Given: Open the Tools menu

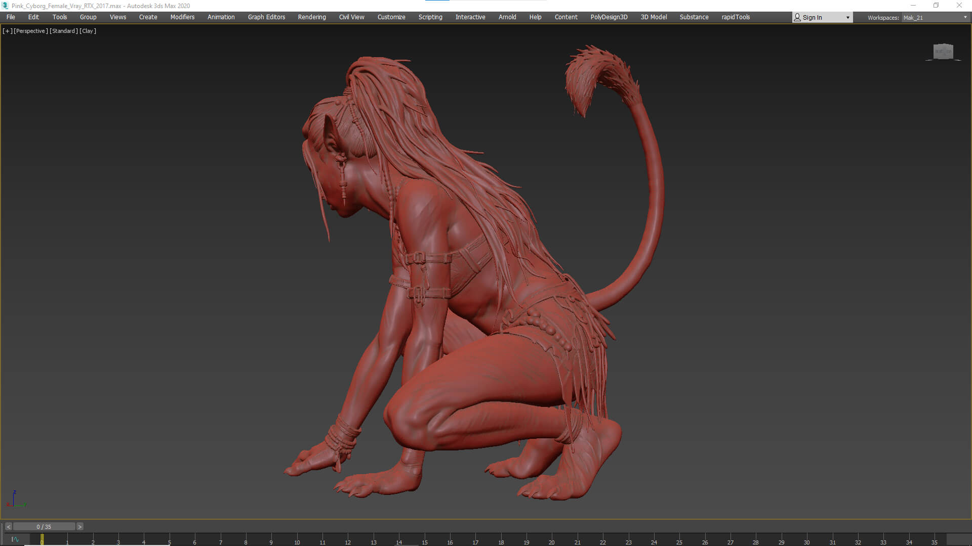Looking at the screenshot, I should pyautogui.click(x=60, y=17).
